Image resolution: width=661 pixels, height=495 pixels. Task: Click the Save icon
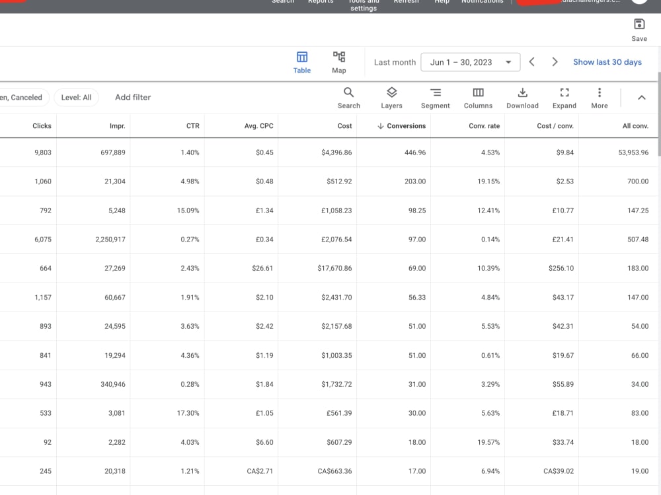[x=639, y=24]
